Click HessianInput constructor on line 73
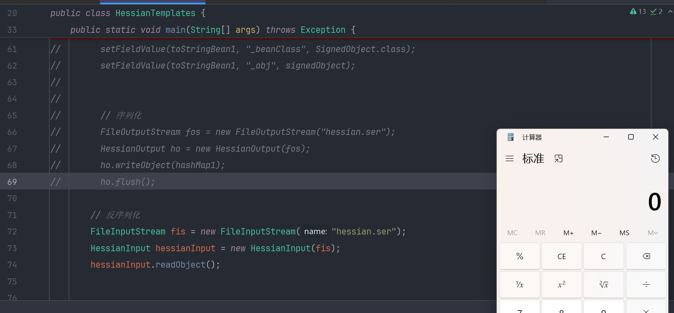 click(281, 248)
